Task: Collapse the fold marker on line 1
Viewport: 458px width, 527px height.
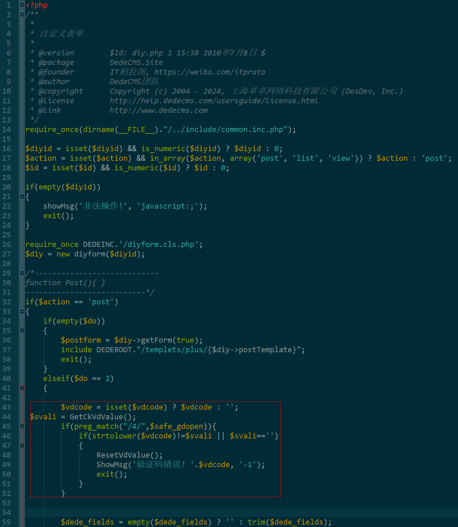Action: [22, 5]
